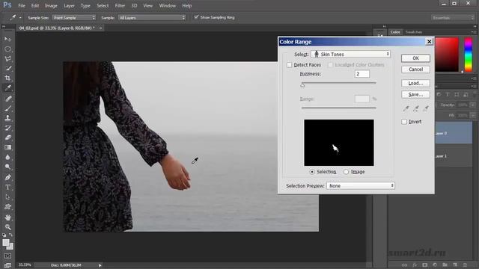Click the delete layer trash icon

[x=466, y=265]
